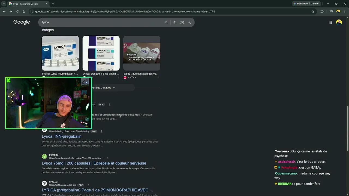Open the Lyrica, INN-pregabalin result
This screenshot has height=196, width=349.
pyautogui.click(x=62, y=136)
